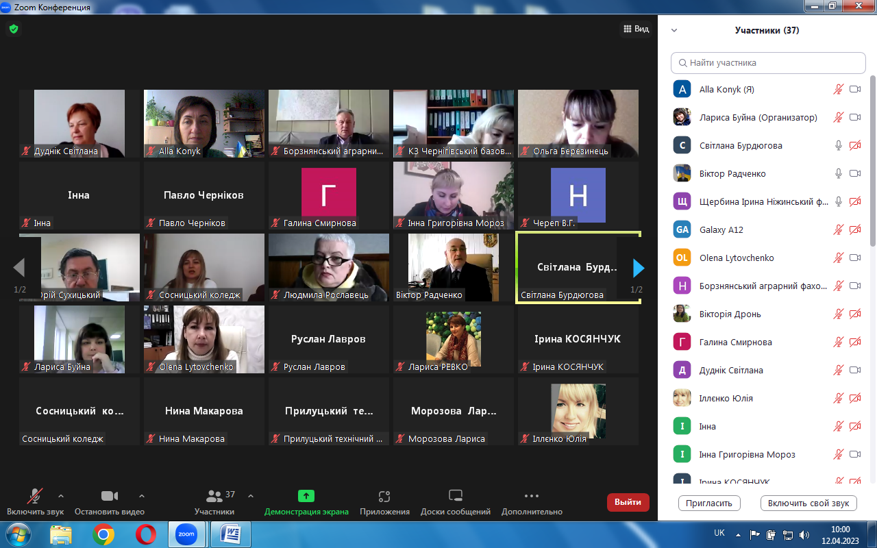
Task: Click camera-off icon for Galaxy A12
Action: point(855,229)
